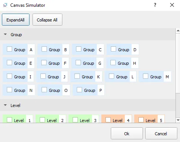This screenshot has width=180, height=142.
Task: Close the Canvas Simulator dialog
Action: tap(172, 5)
